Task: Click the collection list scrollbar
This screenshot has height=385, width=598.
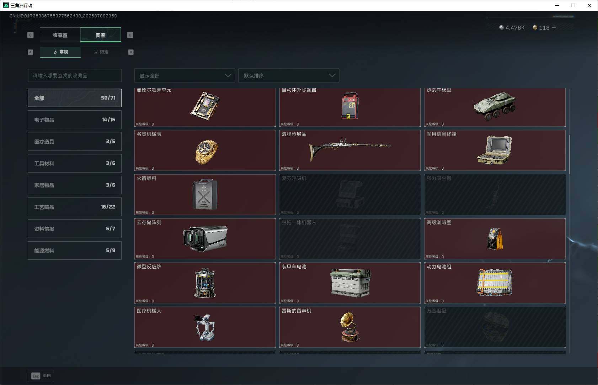Action: pyautogui.click(x=570, y=154)
